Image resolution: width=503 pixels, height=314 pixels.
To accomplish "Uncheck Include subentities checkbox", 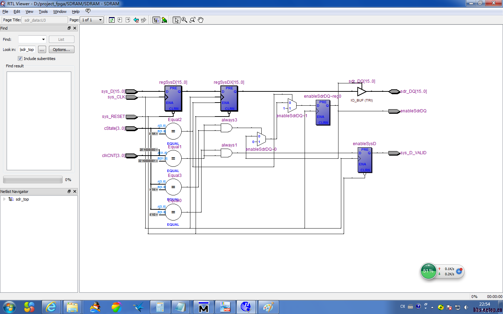I will point(20,59).
